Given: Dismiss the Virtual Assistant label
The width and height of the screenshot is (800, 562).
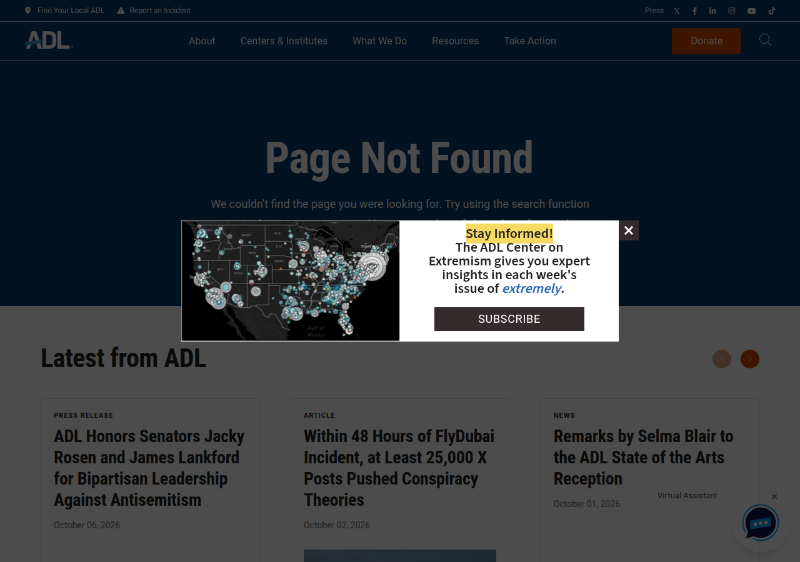Looking at the screenshot, I should 774,496.
